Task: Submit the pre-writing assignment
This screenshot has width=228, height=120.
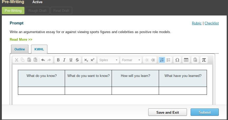Action: (205, 112)
